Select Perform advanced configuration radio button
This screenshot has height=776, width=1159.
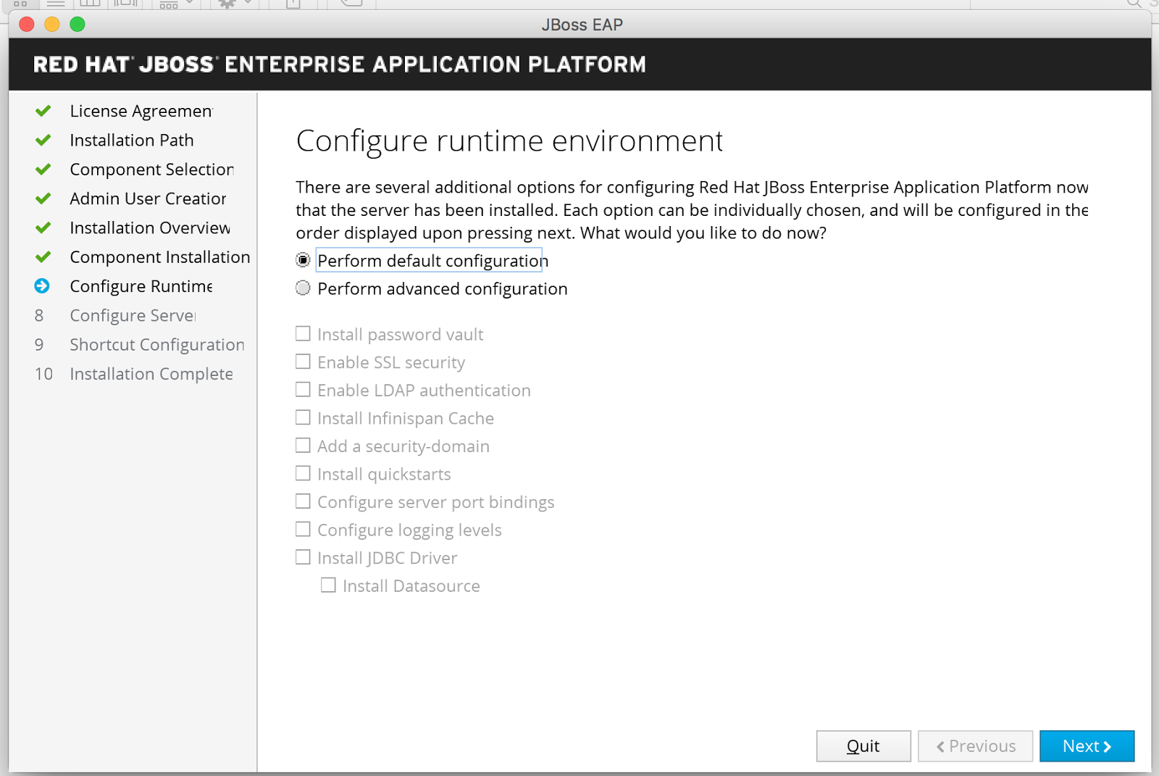(x=303, y=288)
